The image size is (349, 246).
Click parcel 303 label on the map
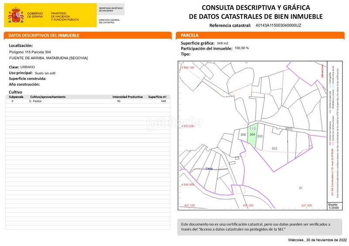click(x=260, y=136)
